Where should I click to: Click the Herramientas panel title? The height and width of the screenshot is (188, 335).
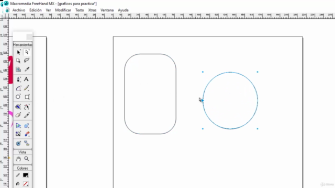coord(23,44)
